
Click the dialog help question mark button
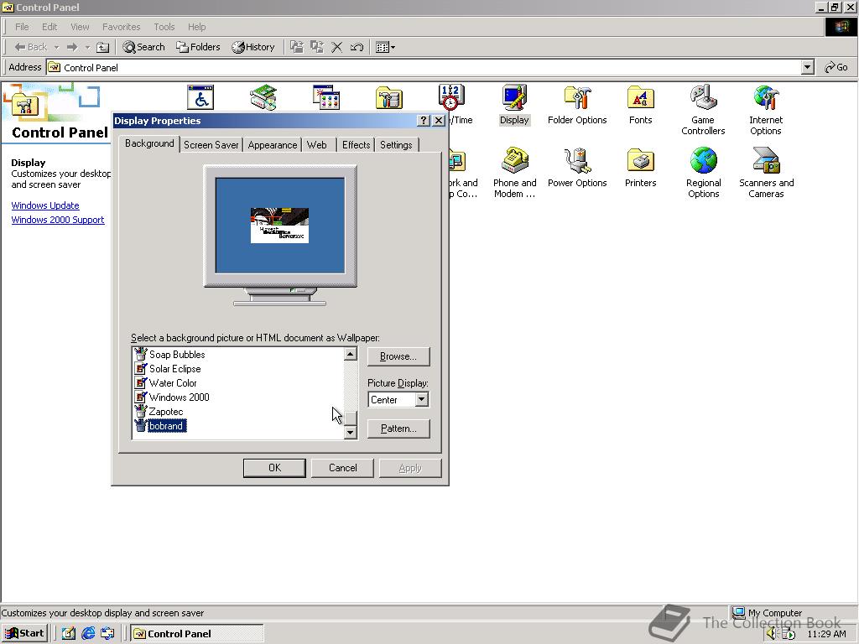click(424, 121)
